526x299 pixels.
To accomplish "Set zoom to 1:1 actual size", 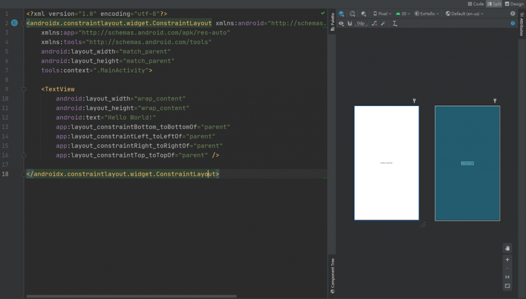I will coord(507,277).
